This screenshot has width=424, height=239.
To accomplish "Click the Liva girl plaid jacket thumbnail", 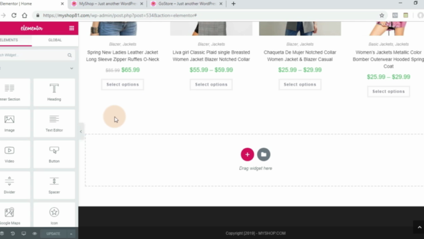I will point(211,29).
